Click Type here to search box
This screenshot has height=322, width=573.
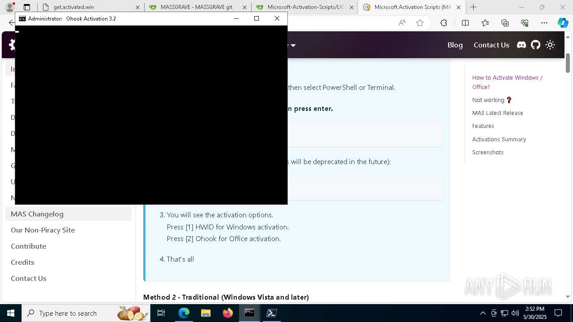click(87, 313)
